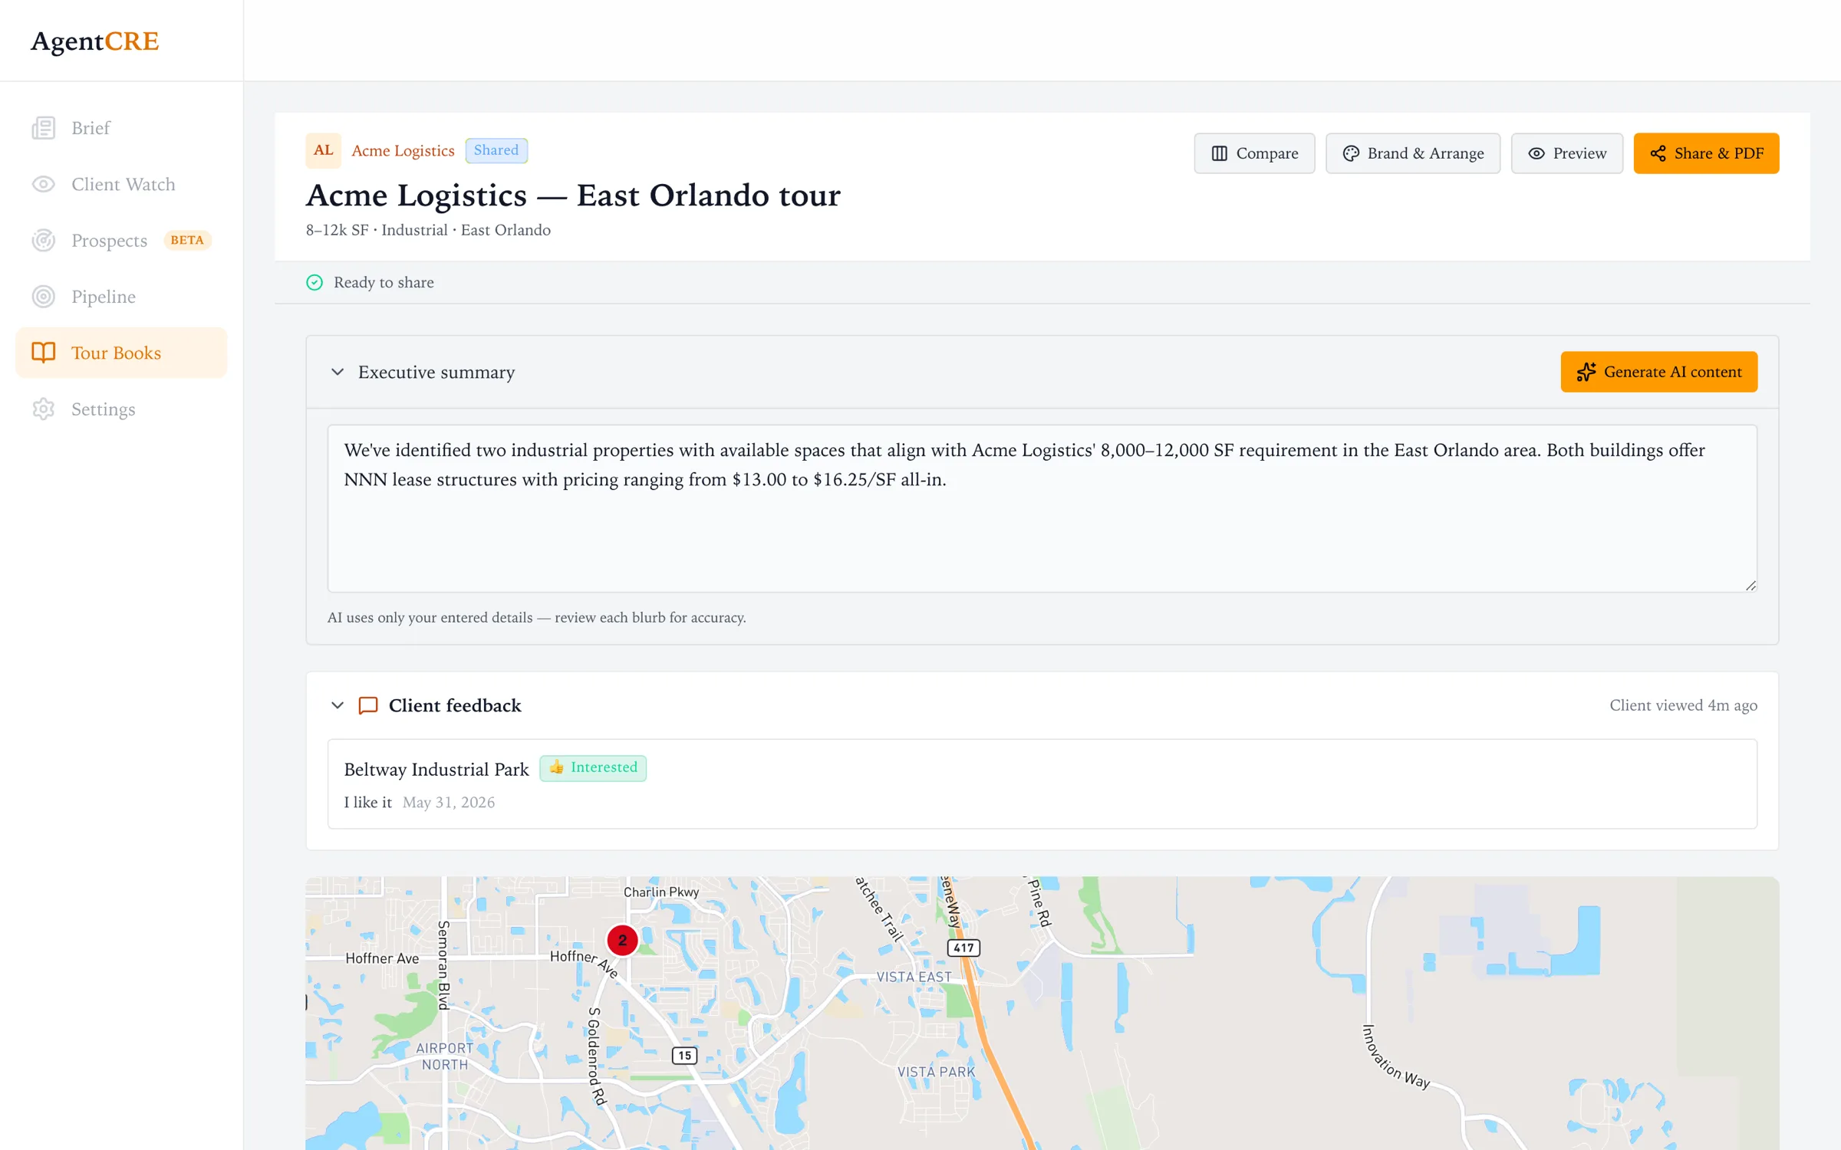The width and height of the screenshot is (1841, 1150).
Task: Click the Executive summary heading
Action: tap(436, 372)
